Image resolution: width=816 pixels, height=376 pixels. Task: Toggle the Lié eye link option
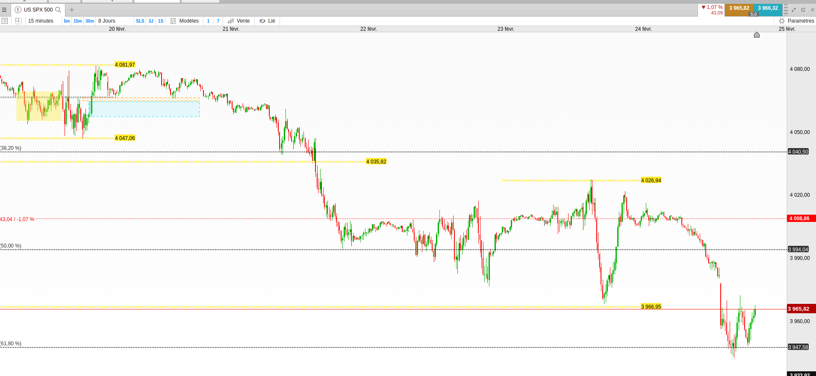(x=268, y=21)
